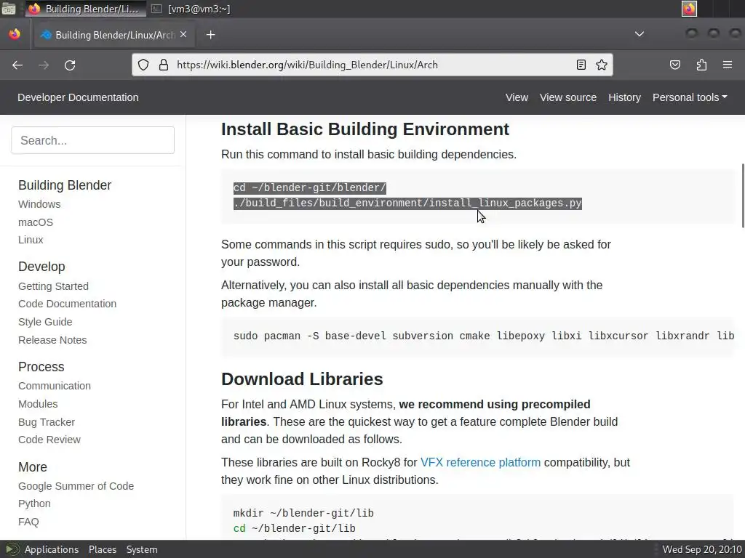The image size is (745, 558).
Task: Click the 'mkdir ~/blender-git/lib' command line
Action: tap(303, 513)
